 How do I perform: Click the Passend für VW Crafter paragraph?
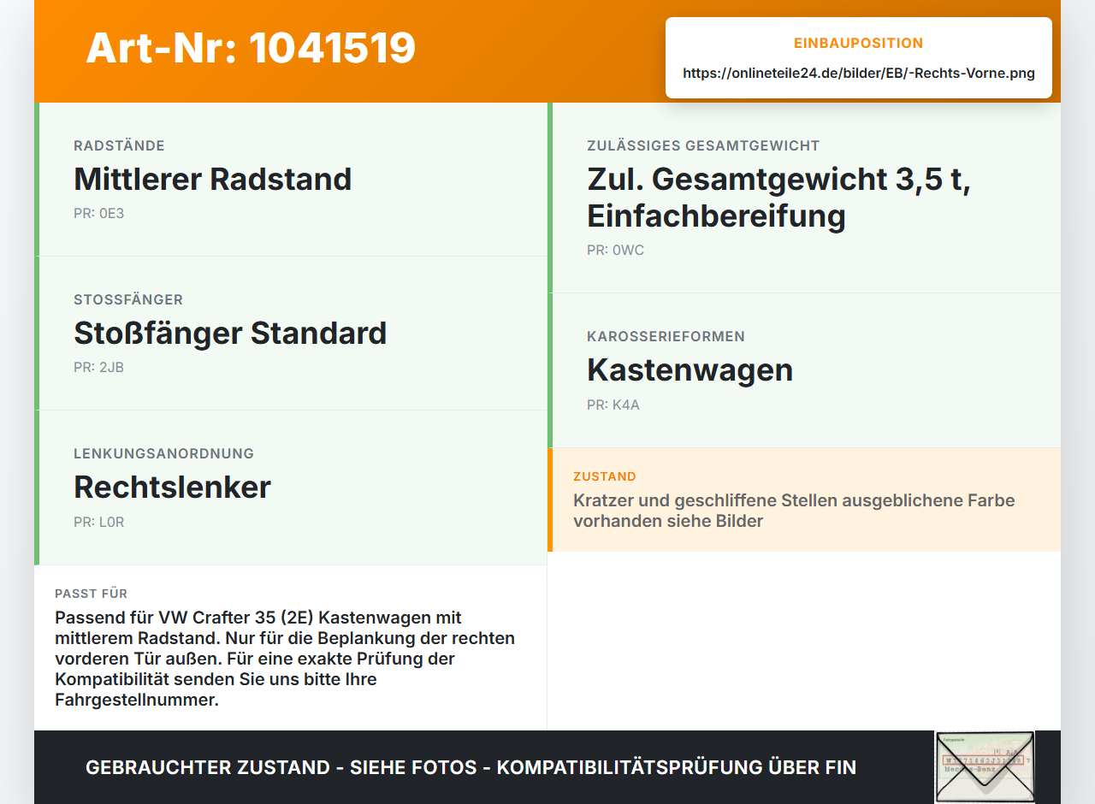pyautogui.click(x=285, y=659)
